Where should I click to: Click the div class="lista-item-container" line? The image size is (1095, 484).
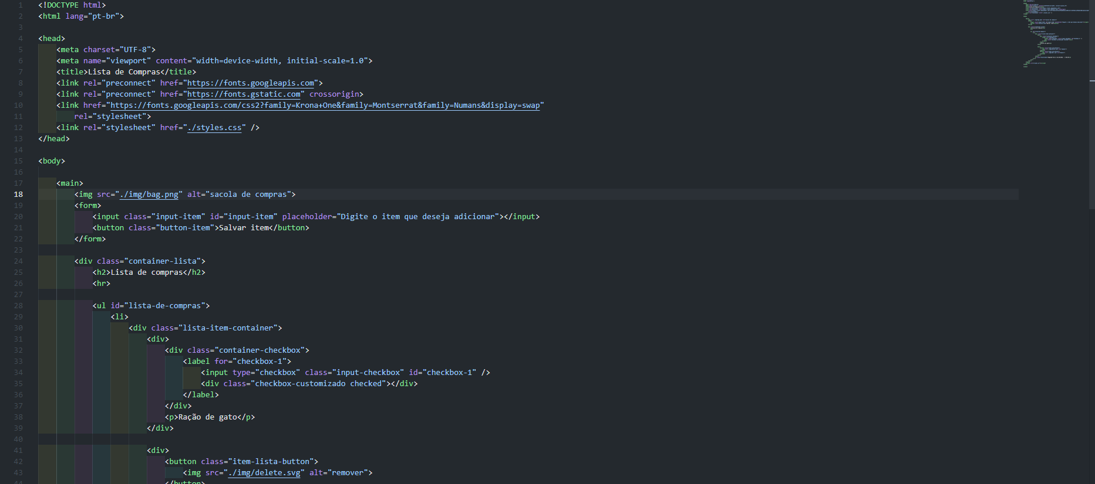coord(205,328)
